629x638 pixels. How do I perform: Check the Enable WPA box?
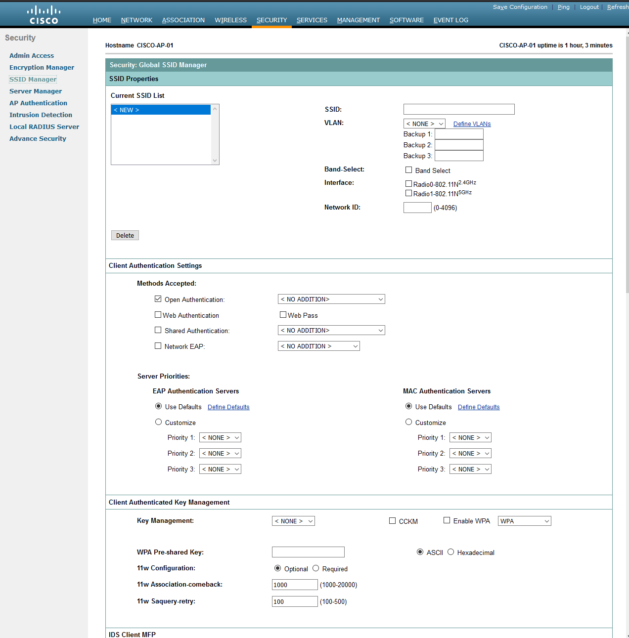point(447,520)
